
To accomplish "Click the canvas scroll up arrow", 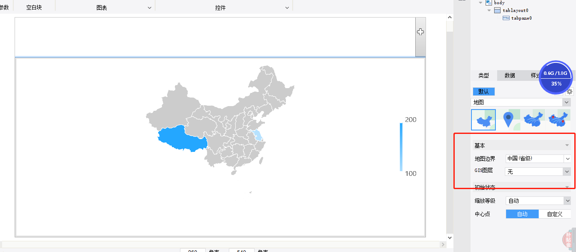I will click(x=450, y=18).
